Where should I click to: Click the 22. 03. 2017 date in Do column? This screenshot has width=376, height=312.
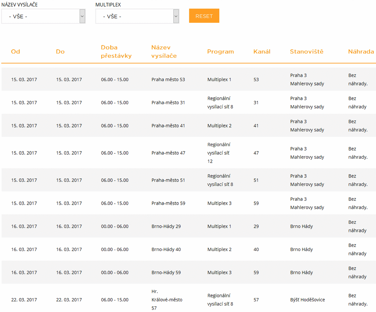pyautogui.click(x=69, y=300)
